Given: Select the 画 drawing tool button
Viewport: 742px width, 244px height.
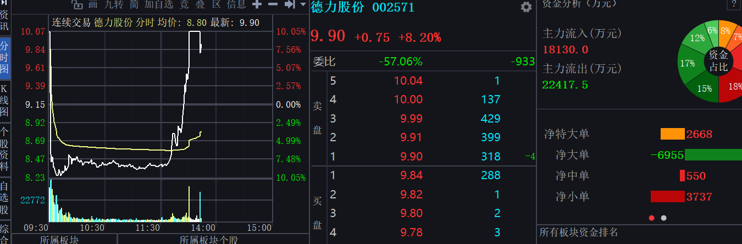Looking at the screenshot, I should pyautogui.click(x=92, y=5).
